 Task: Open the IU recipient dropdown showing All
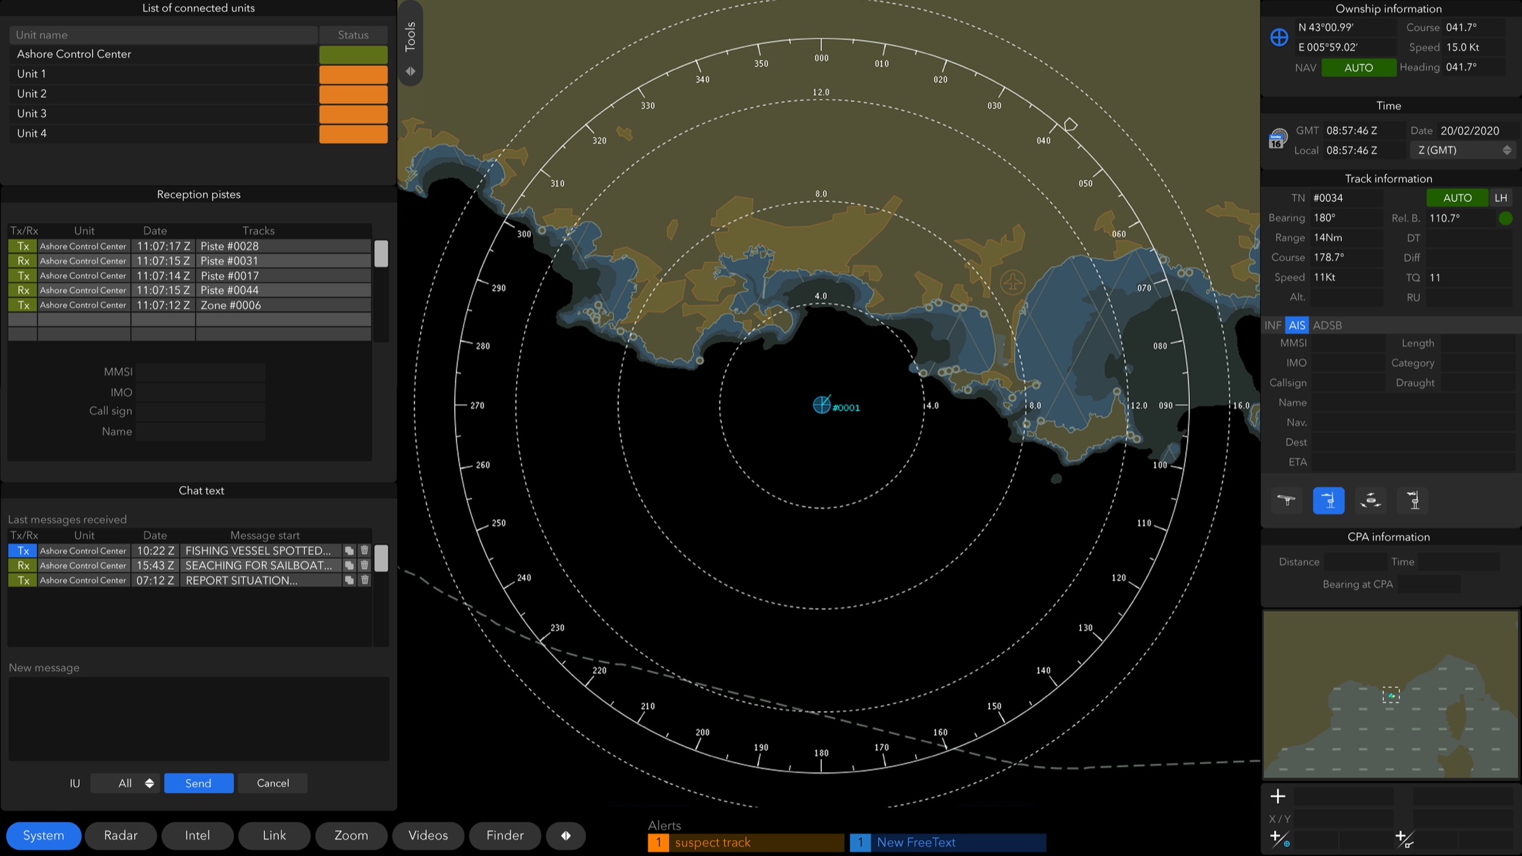tap(126, 783)
